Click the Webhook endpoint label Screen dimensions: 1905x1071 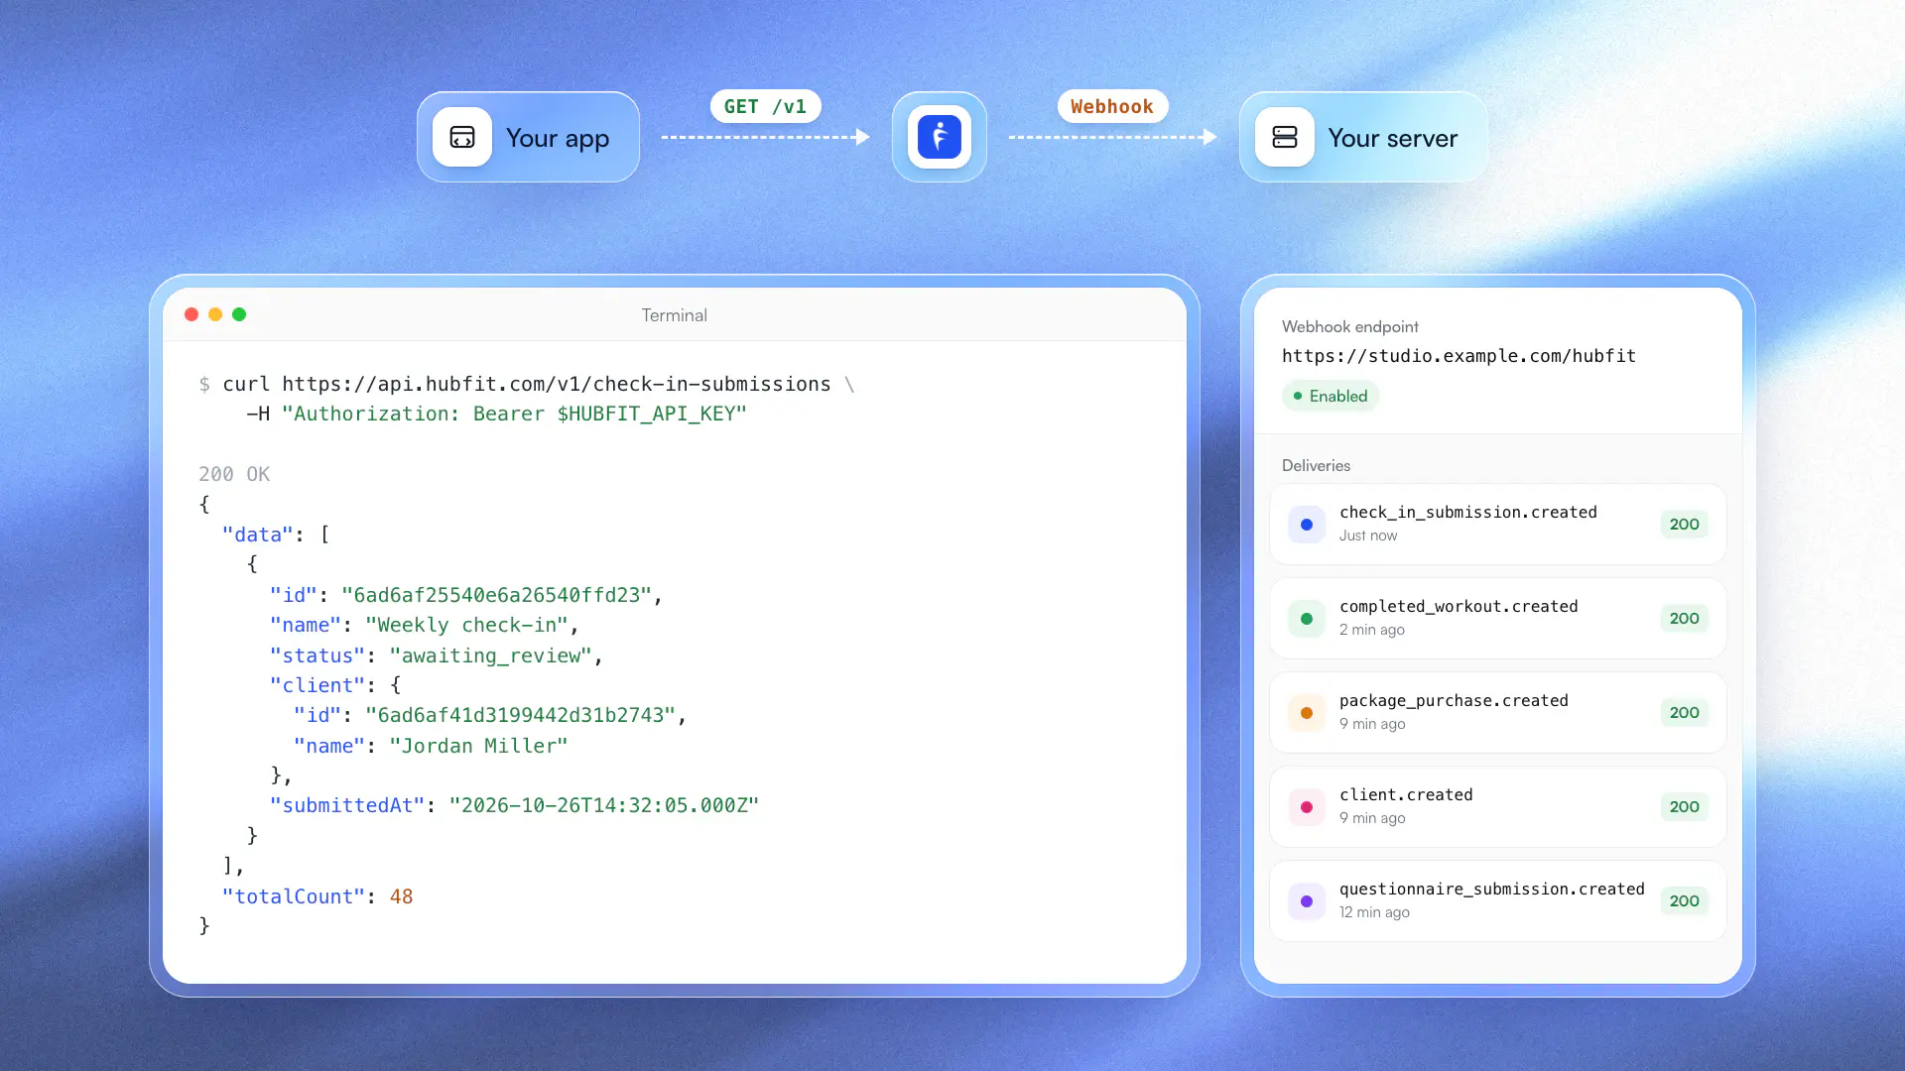coord(1349,327)
